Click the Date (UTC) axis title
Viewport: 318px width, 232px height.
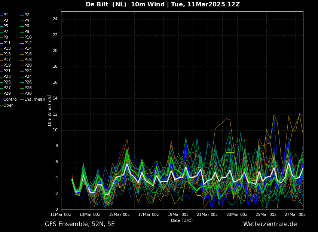(x=182, y=220)
